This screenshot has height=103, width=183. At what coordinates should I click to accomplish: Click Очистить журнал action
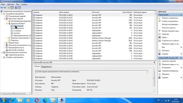169,28
